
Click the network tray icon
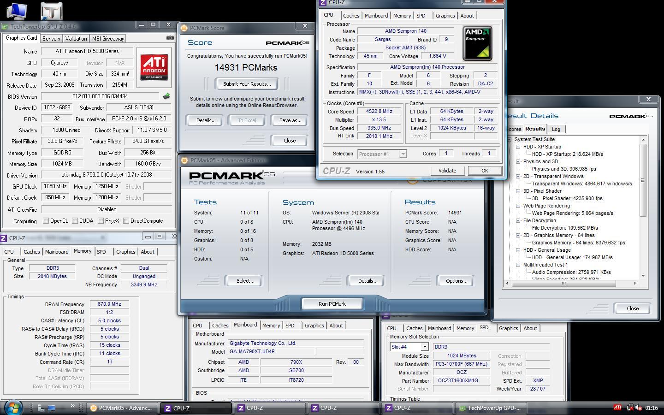pyautogui.click(x=629, y=408)
